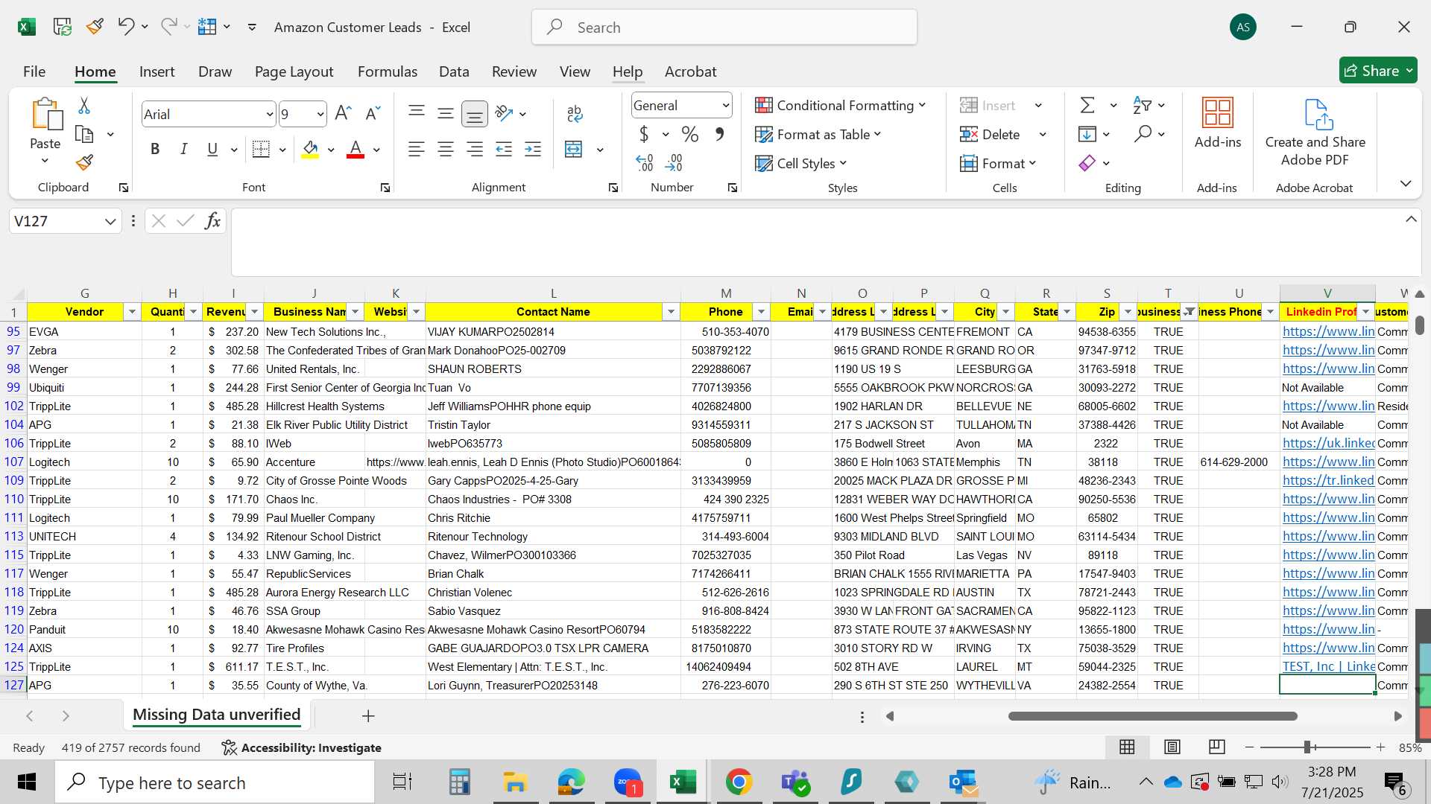The height and width of the screenshot is (804, 1431).
Task: Toggle Bold formatting
Action: [155, 150]
